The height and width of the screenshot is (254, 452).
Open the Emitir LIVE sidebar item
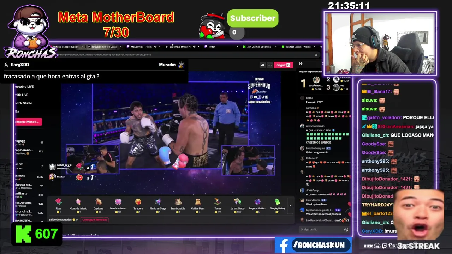point(21,95)
